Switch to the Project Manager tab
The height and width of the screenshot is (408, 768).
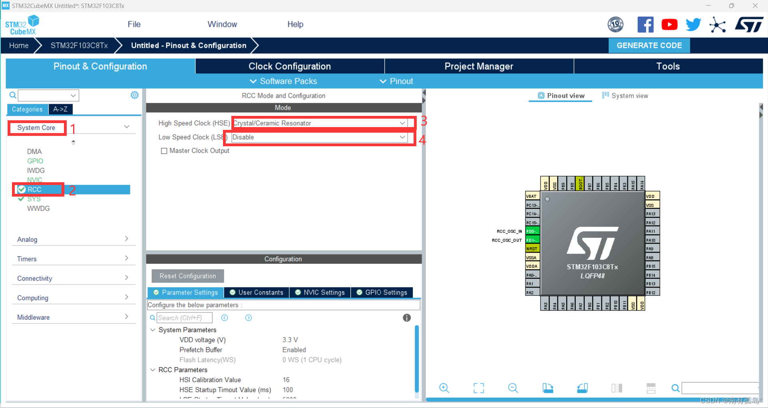coord(479,66)
